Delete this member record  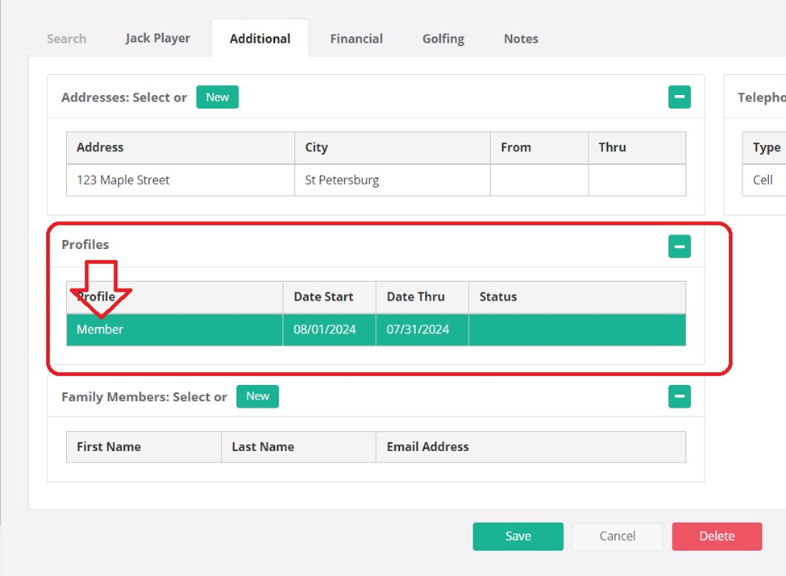pyautogui.click(x=717, y=537)
